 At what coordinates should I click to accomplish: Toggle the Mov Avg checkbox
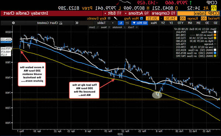tap(142, 18)
